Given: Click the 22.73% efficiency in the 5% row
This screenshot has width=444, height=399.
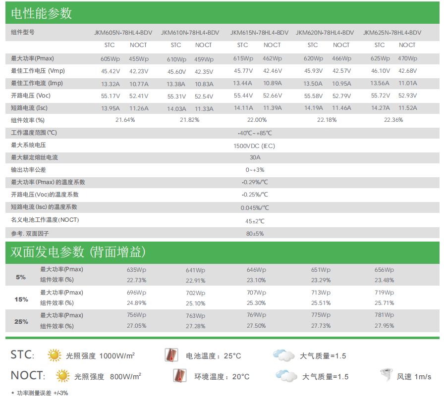Looking at the screenshot, I should click(136, 280).
